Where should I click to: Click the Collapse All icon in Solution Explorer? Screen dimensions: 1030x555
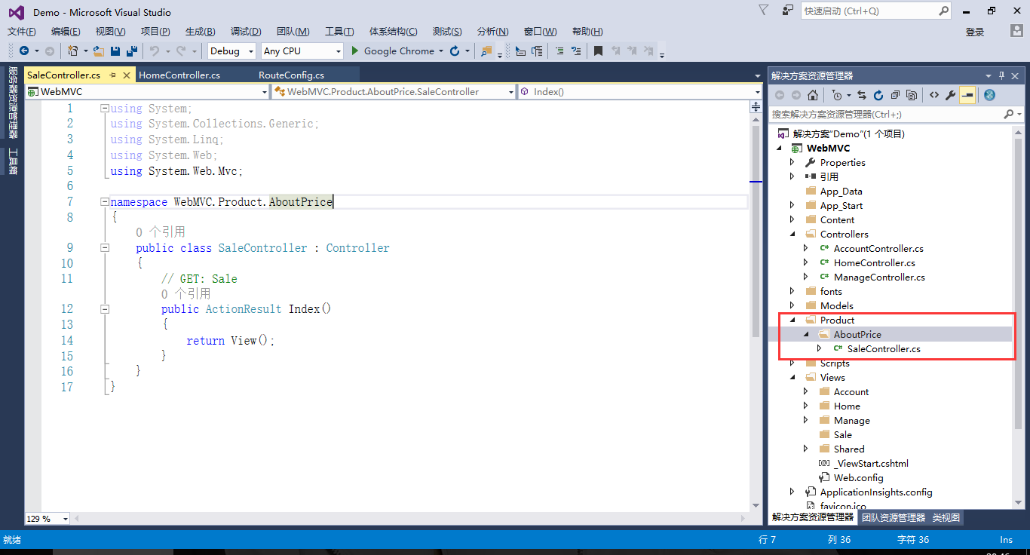(895, 95)
